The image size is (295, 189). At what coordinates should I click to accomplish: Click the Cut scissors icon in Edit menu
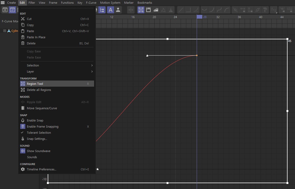pos(23,19)
